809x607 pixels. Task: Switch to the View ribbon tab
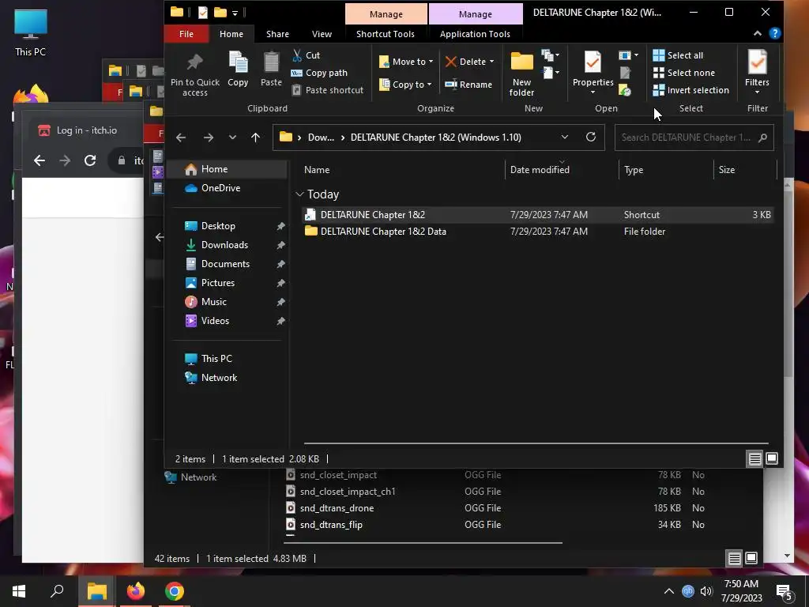[x=322, y=34]
